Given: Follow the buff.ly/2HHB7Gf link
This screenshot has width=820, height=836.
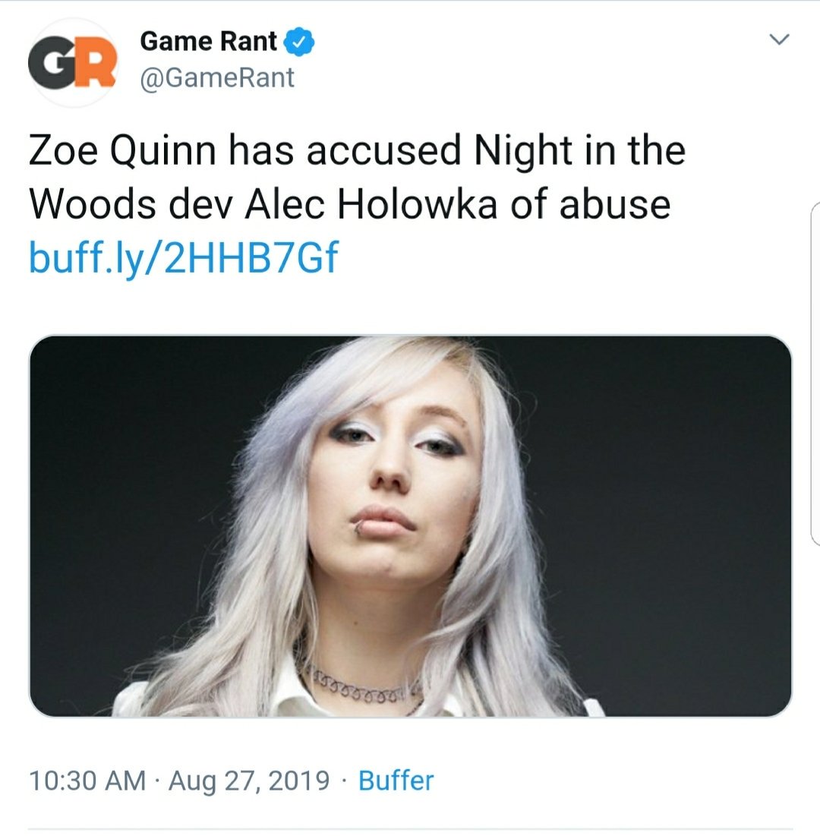Looking at the screenshot, I should 184,258.
